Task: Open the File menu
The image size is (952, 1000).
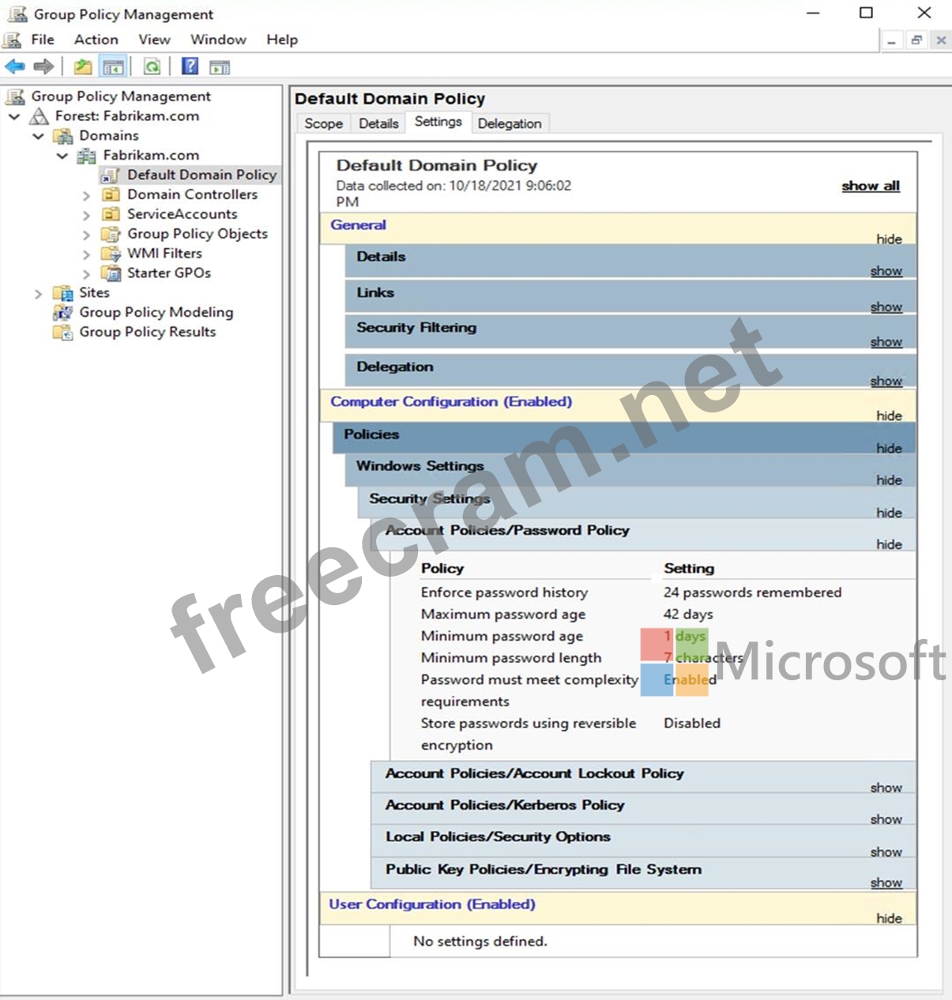Action: [43, 39]
